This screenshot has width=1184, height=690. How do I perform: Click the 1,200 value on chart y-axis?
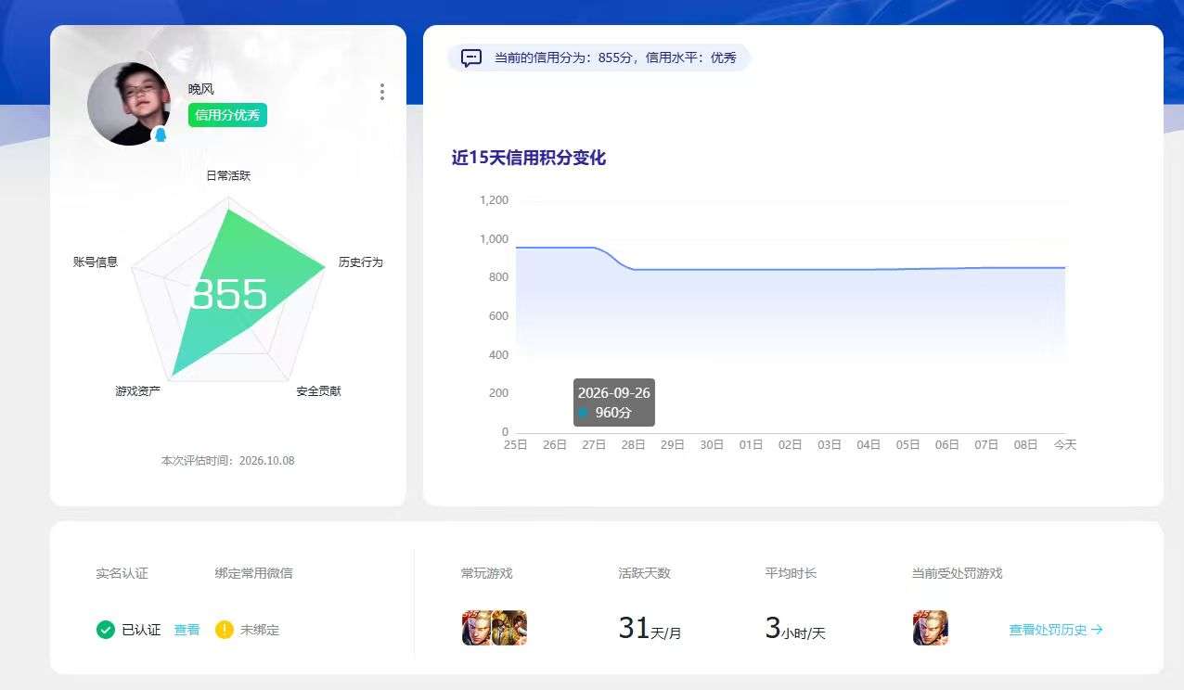[x=494, y=200]
